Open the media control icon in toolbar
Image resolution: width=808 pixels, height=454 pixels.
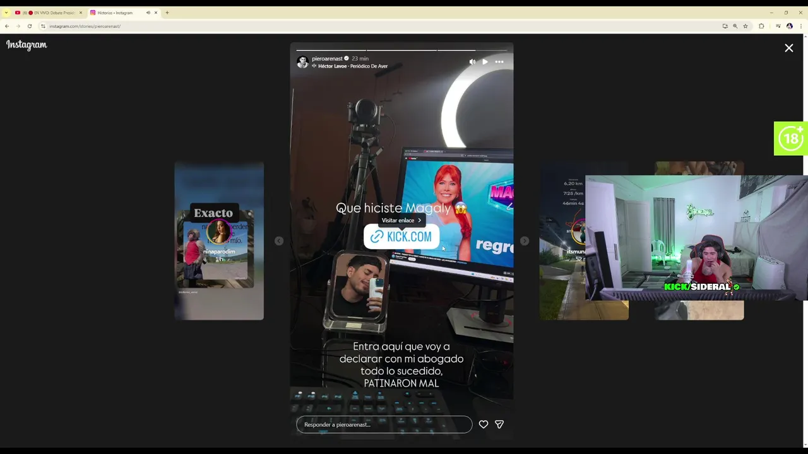point(778,26)
